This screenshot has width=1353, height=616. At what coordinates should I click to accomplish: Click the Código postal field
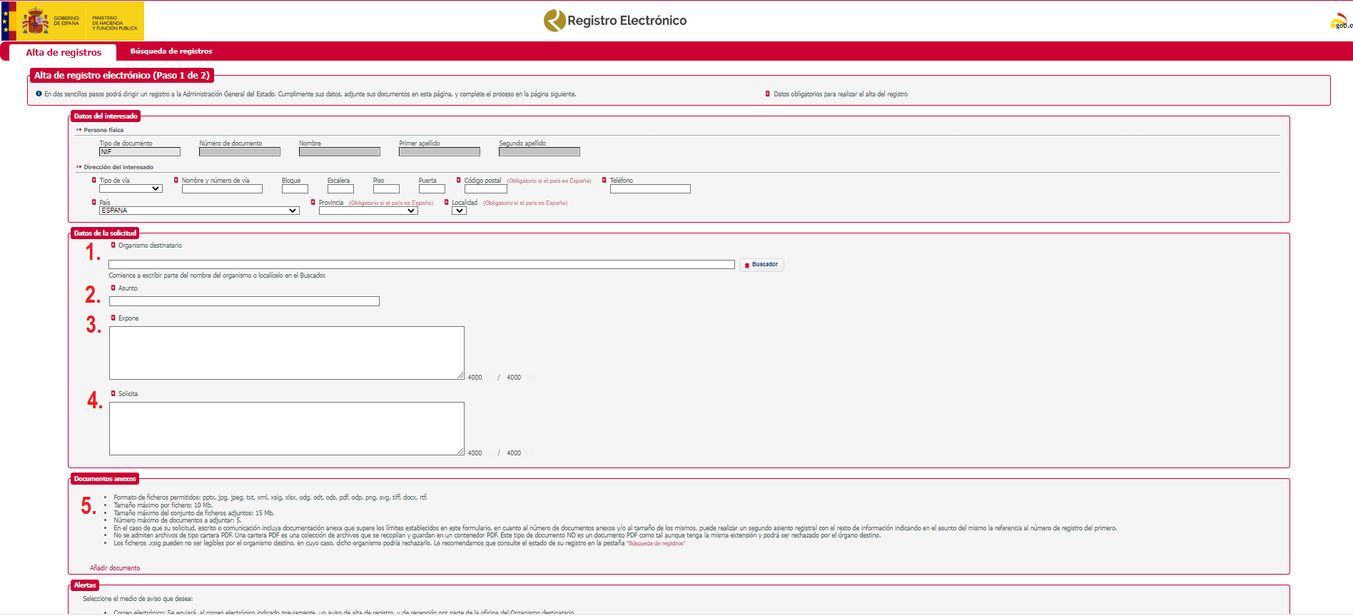coord(486,188)
